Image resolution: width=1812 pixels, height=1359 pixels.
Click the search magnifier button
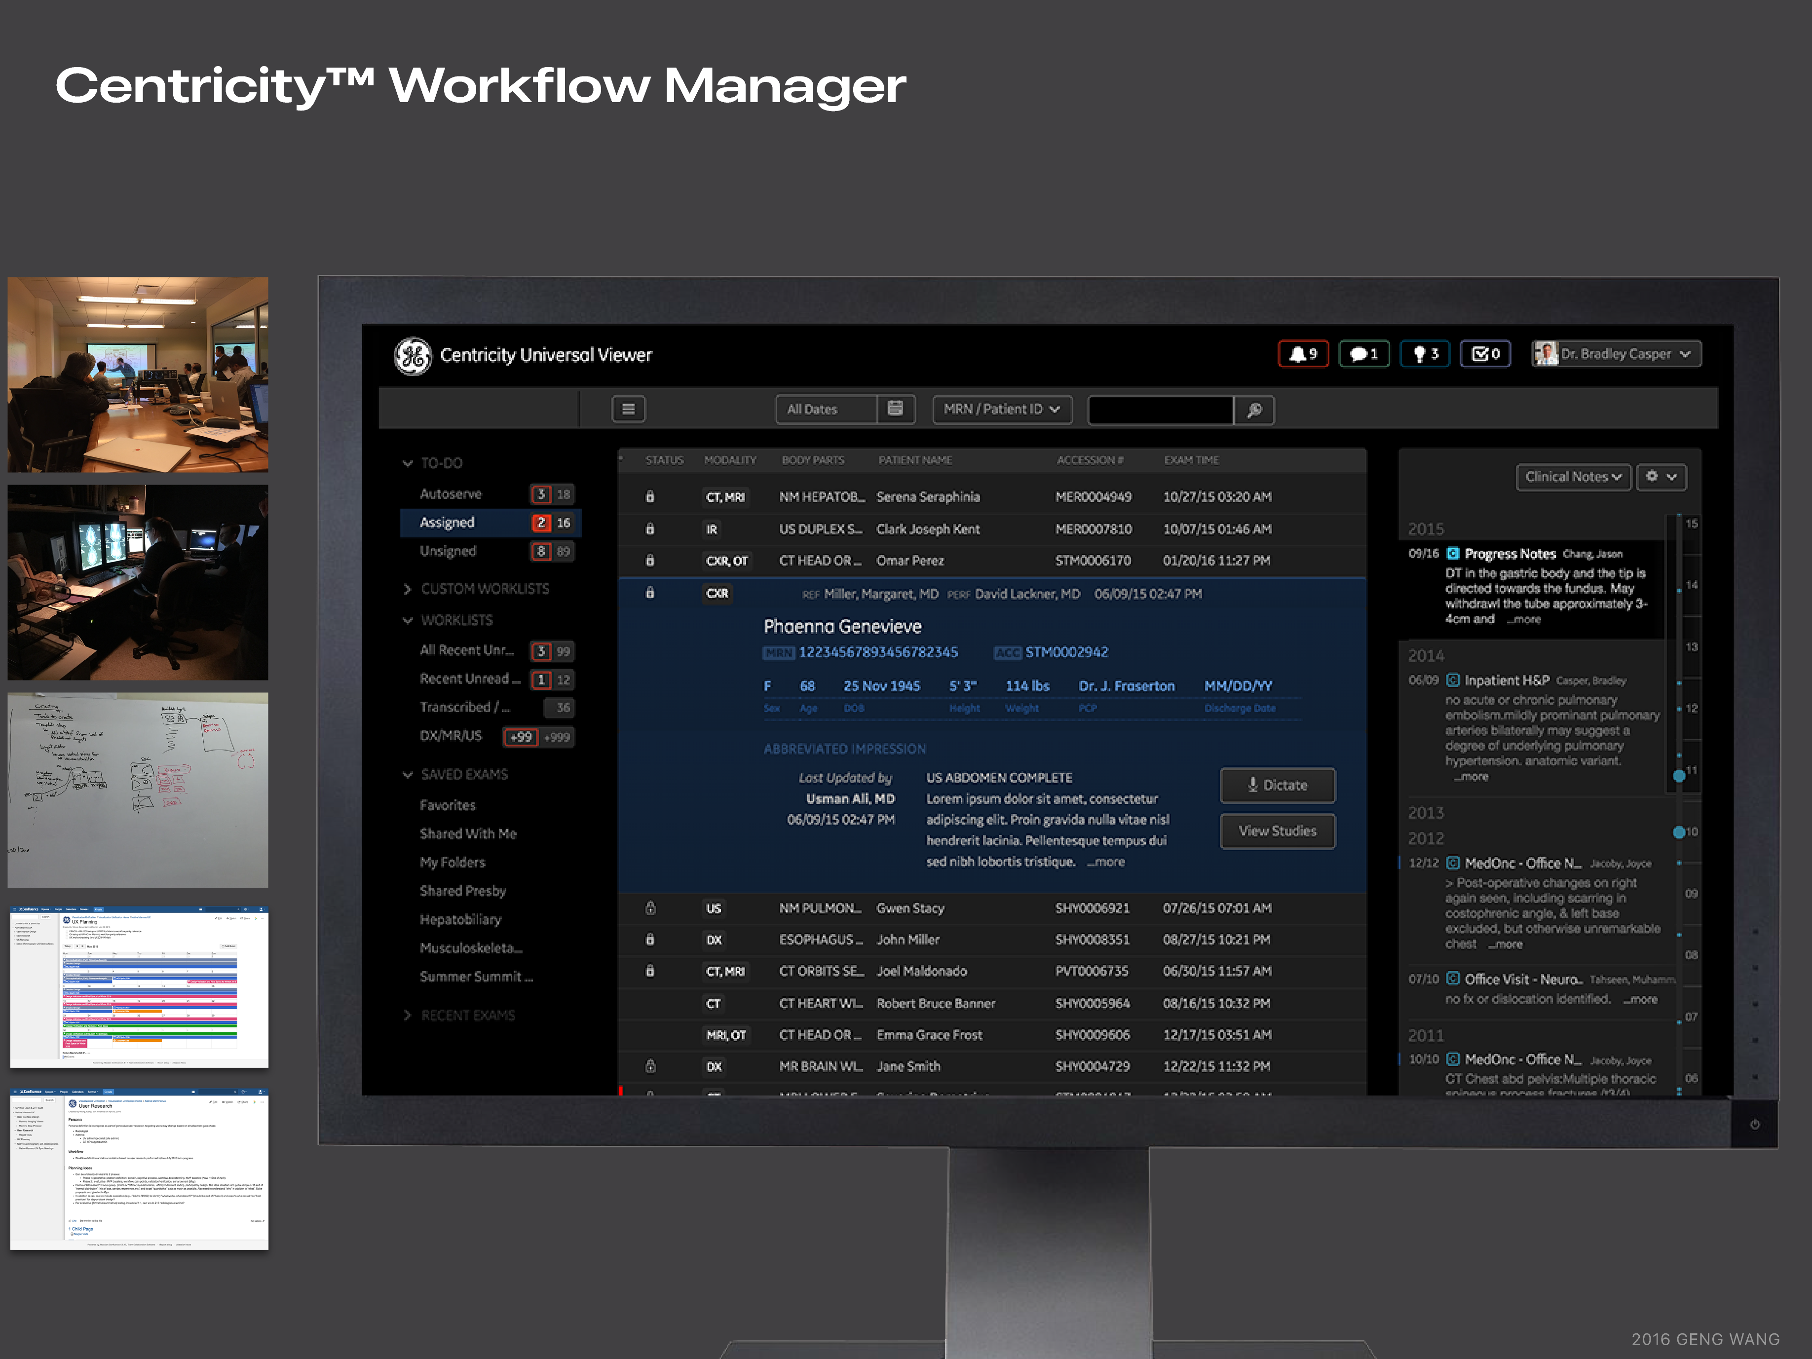1254,410
